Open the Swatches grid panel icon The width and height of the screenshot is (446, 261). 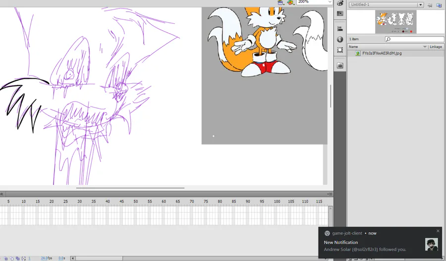click(x=340, y=13)
